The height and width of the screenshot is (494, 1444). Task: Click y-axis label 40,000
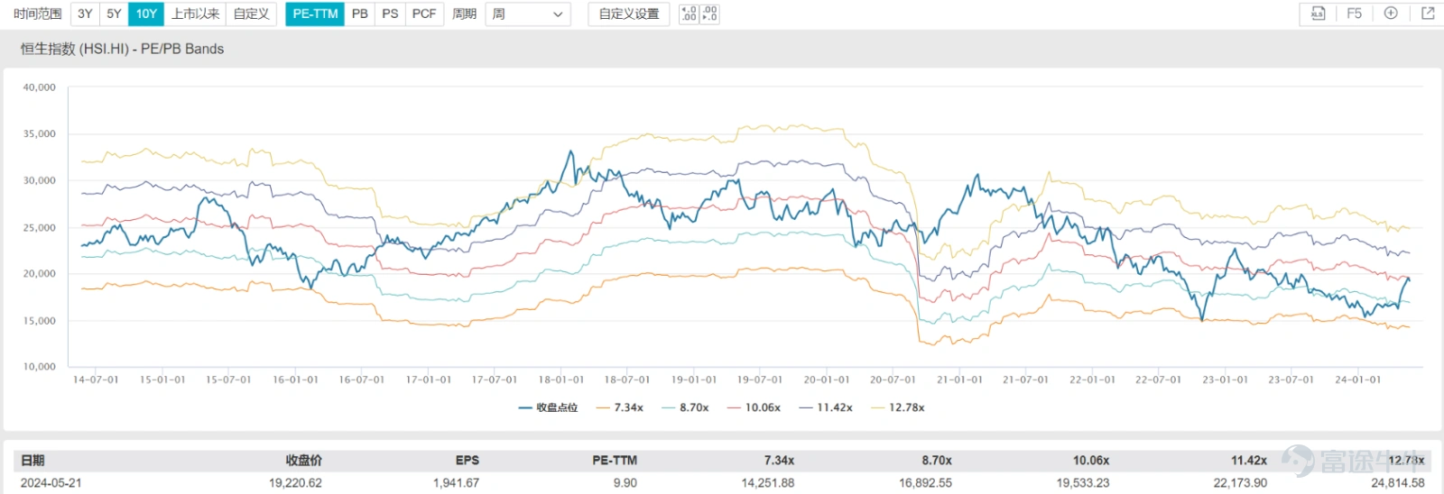click(x=39, y=87)
